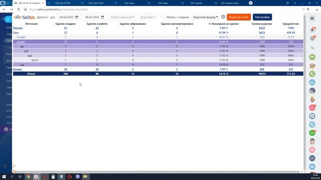Screen dimensions: 321x180
Task: Open right sidebar clock icon with badge
Action: (x=312, y=38)
